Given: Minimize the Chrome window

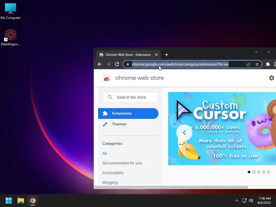Looking at the screenshot, I should 269,52.
